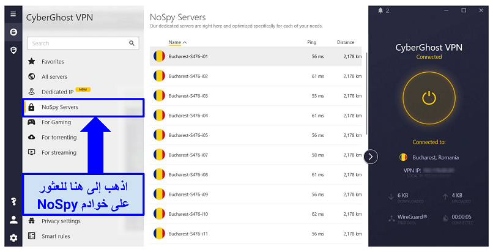
Task: Select server Bucharest-S476-i07
Action: tap(256, 155)
